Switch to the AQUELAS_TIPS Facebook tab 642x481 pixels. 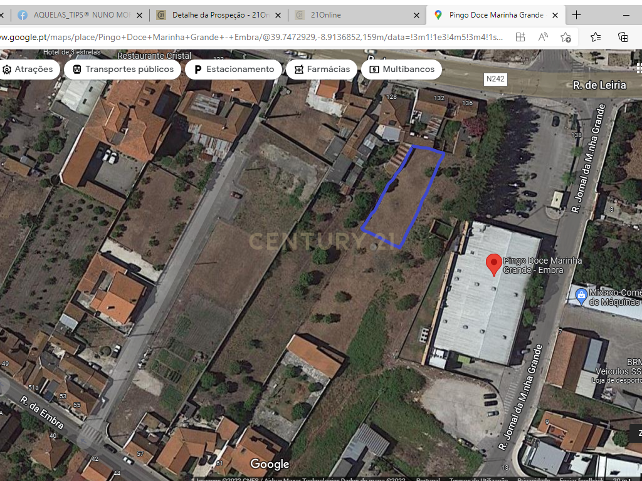(x=80, y=15)
